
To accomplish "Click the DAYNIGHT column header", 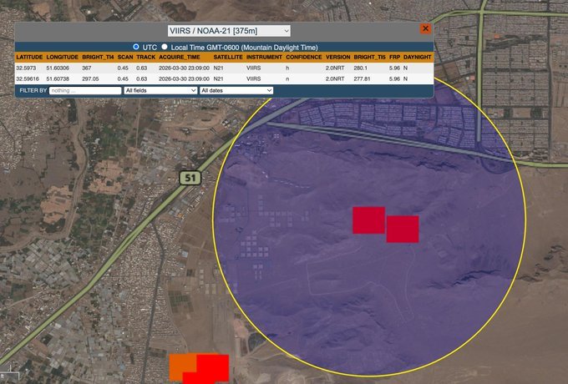I will pos(418,58).
